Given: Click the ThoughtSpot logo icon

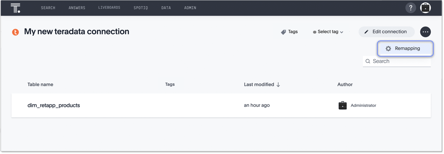Looking at the screenshot, I should point(15,8).
